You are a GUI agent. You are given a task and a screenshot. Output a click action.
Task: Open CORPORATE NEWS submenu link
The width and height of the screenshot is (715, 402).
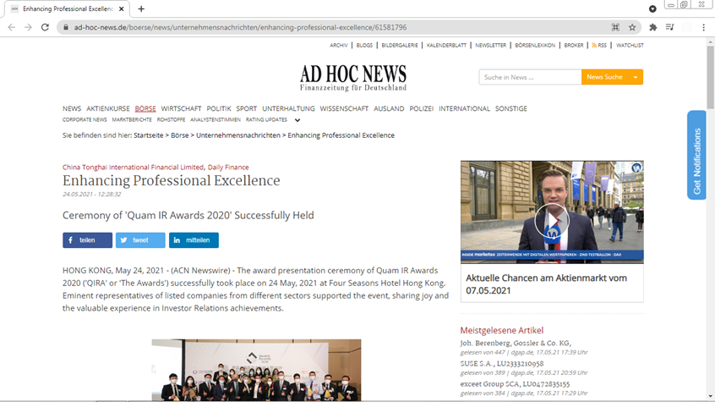coord(85,119)
